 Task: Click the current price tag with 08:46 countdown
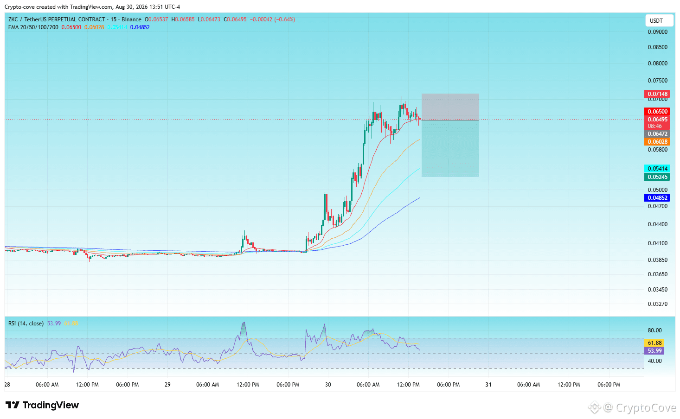click(x=657, y=123)
